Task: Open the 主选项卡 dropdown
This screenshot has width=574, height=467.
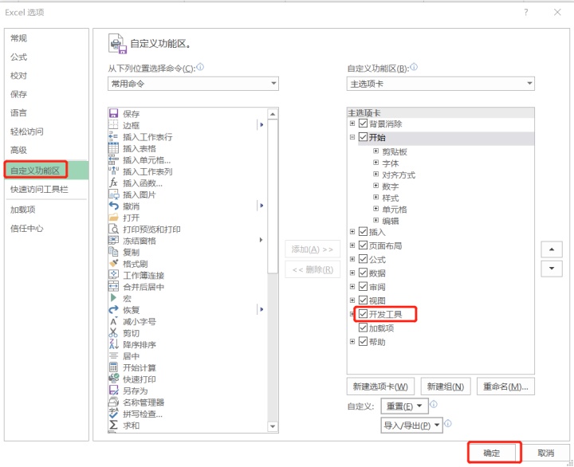Action: (x=440, y=84)
